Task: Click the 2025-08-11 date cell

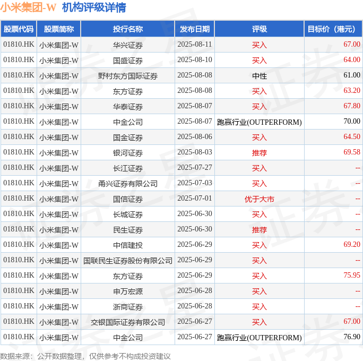Action: [194, 45]
